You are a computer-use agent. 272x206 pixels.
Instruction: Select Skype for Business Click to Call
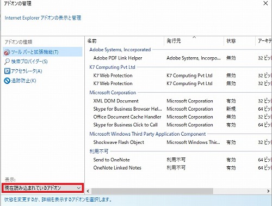(125, 125)
